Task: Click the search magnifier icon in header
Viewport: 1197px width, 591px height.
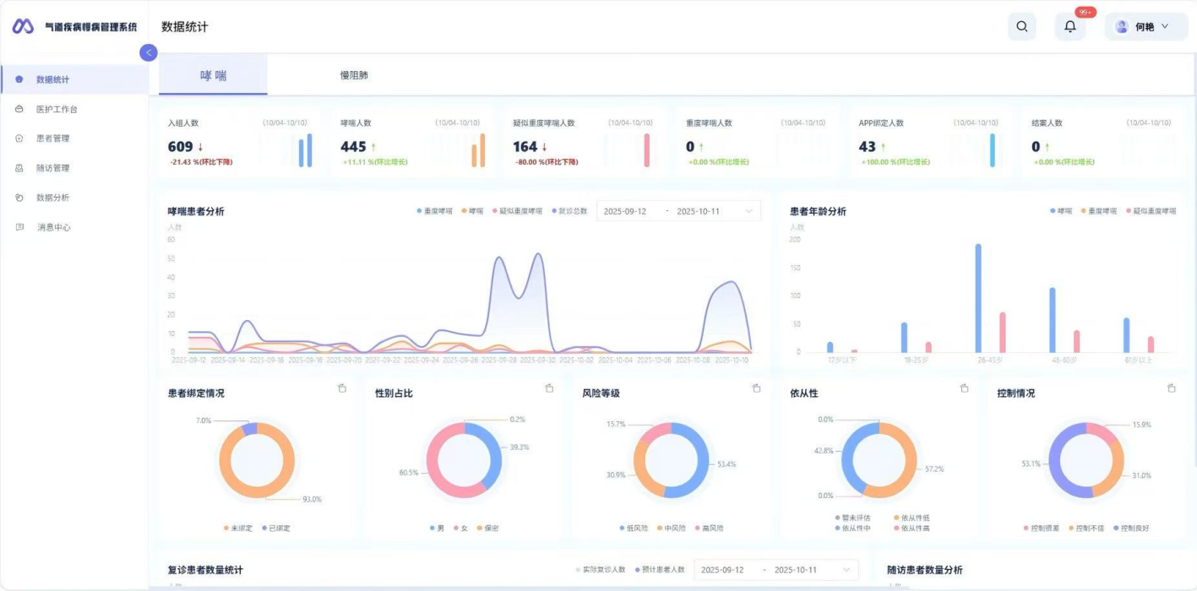Action: pos(1021,26)
